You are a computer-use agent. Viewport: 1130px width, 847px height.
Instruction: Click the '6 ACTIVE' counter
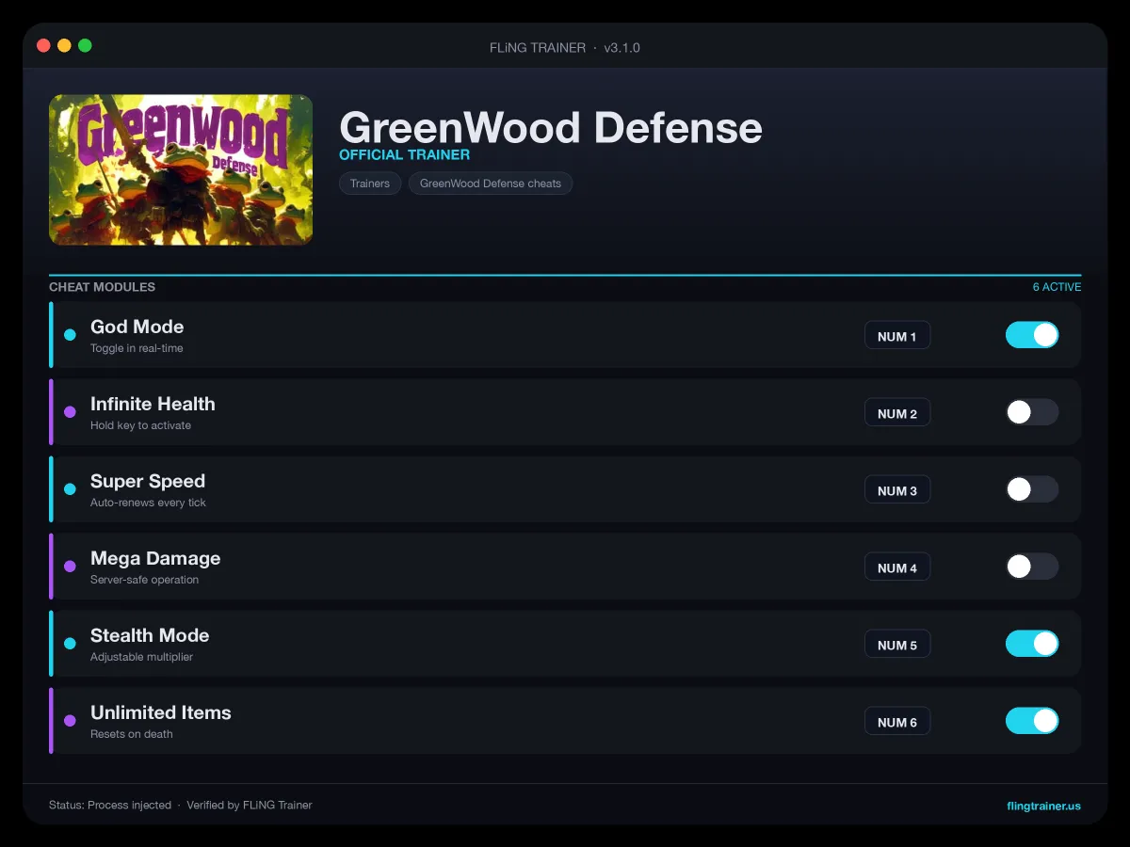pos(1057,287)
